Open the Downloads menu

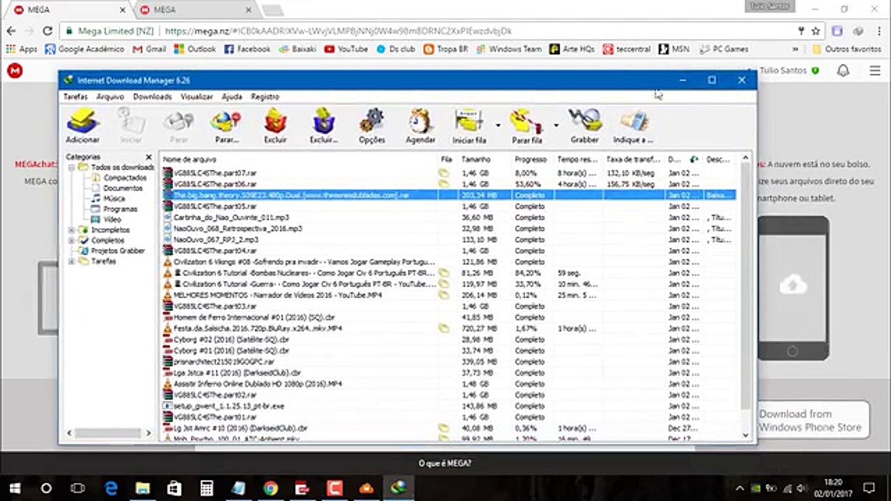pyautogui.click(x=152, y=96)
